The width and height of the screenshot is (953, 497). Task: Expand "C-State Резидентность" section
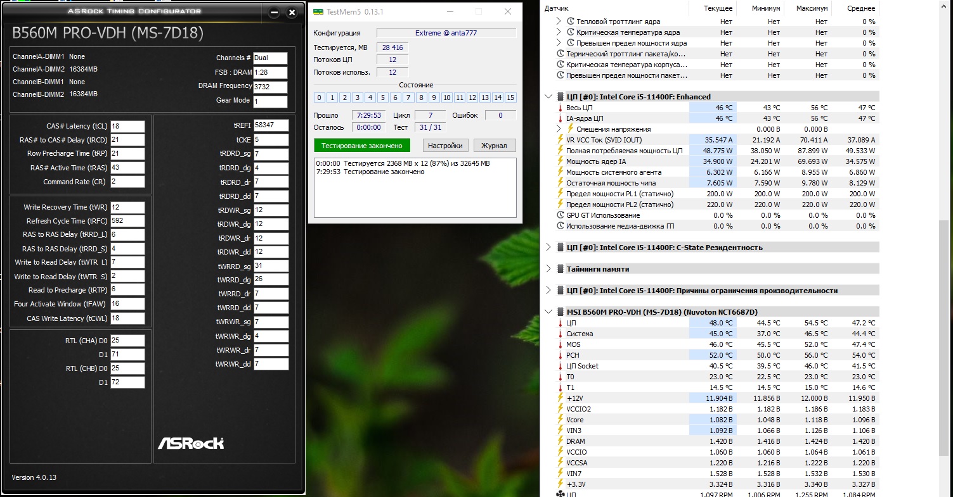(x=549, y=248)
